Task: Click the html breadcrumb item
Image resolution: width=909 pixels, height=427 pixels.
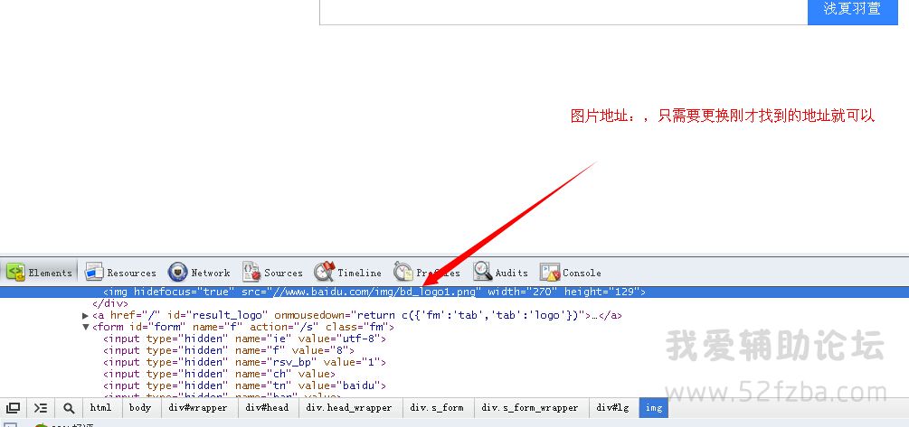Action: (101, 408)
